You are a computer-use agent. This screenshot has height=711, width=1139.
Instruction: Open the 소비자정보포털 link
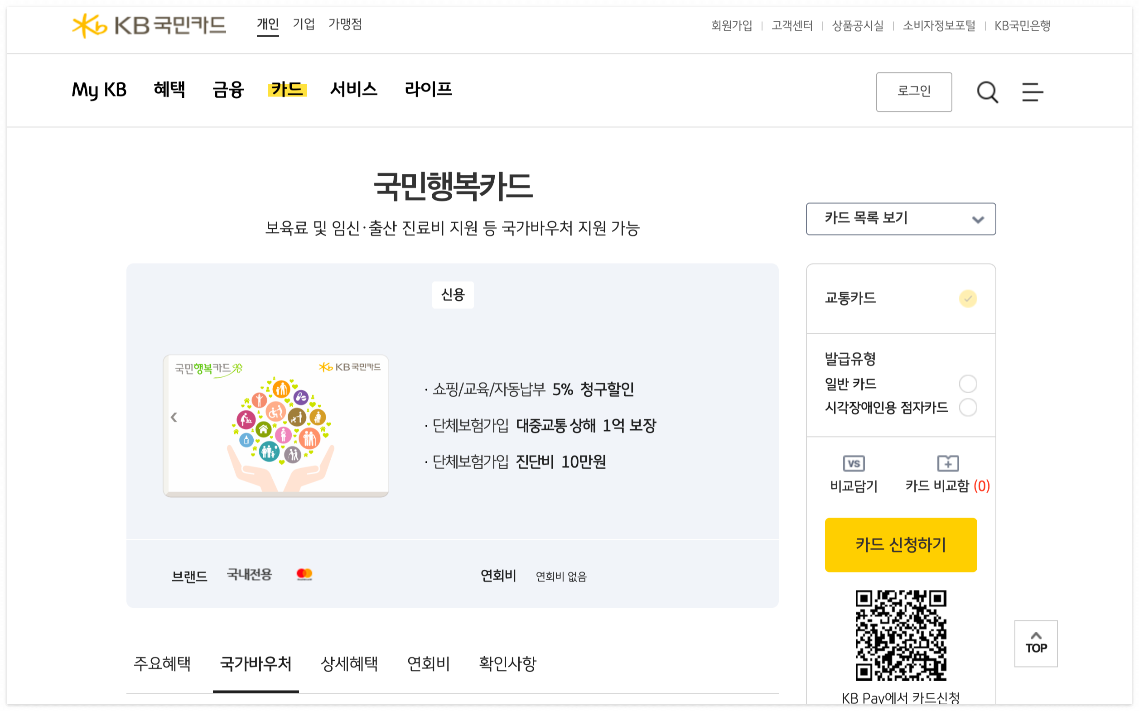(939, 25)
